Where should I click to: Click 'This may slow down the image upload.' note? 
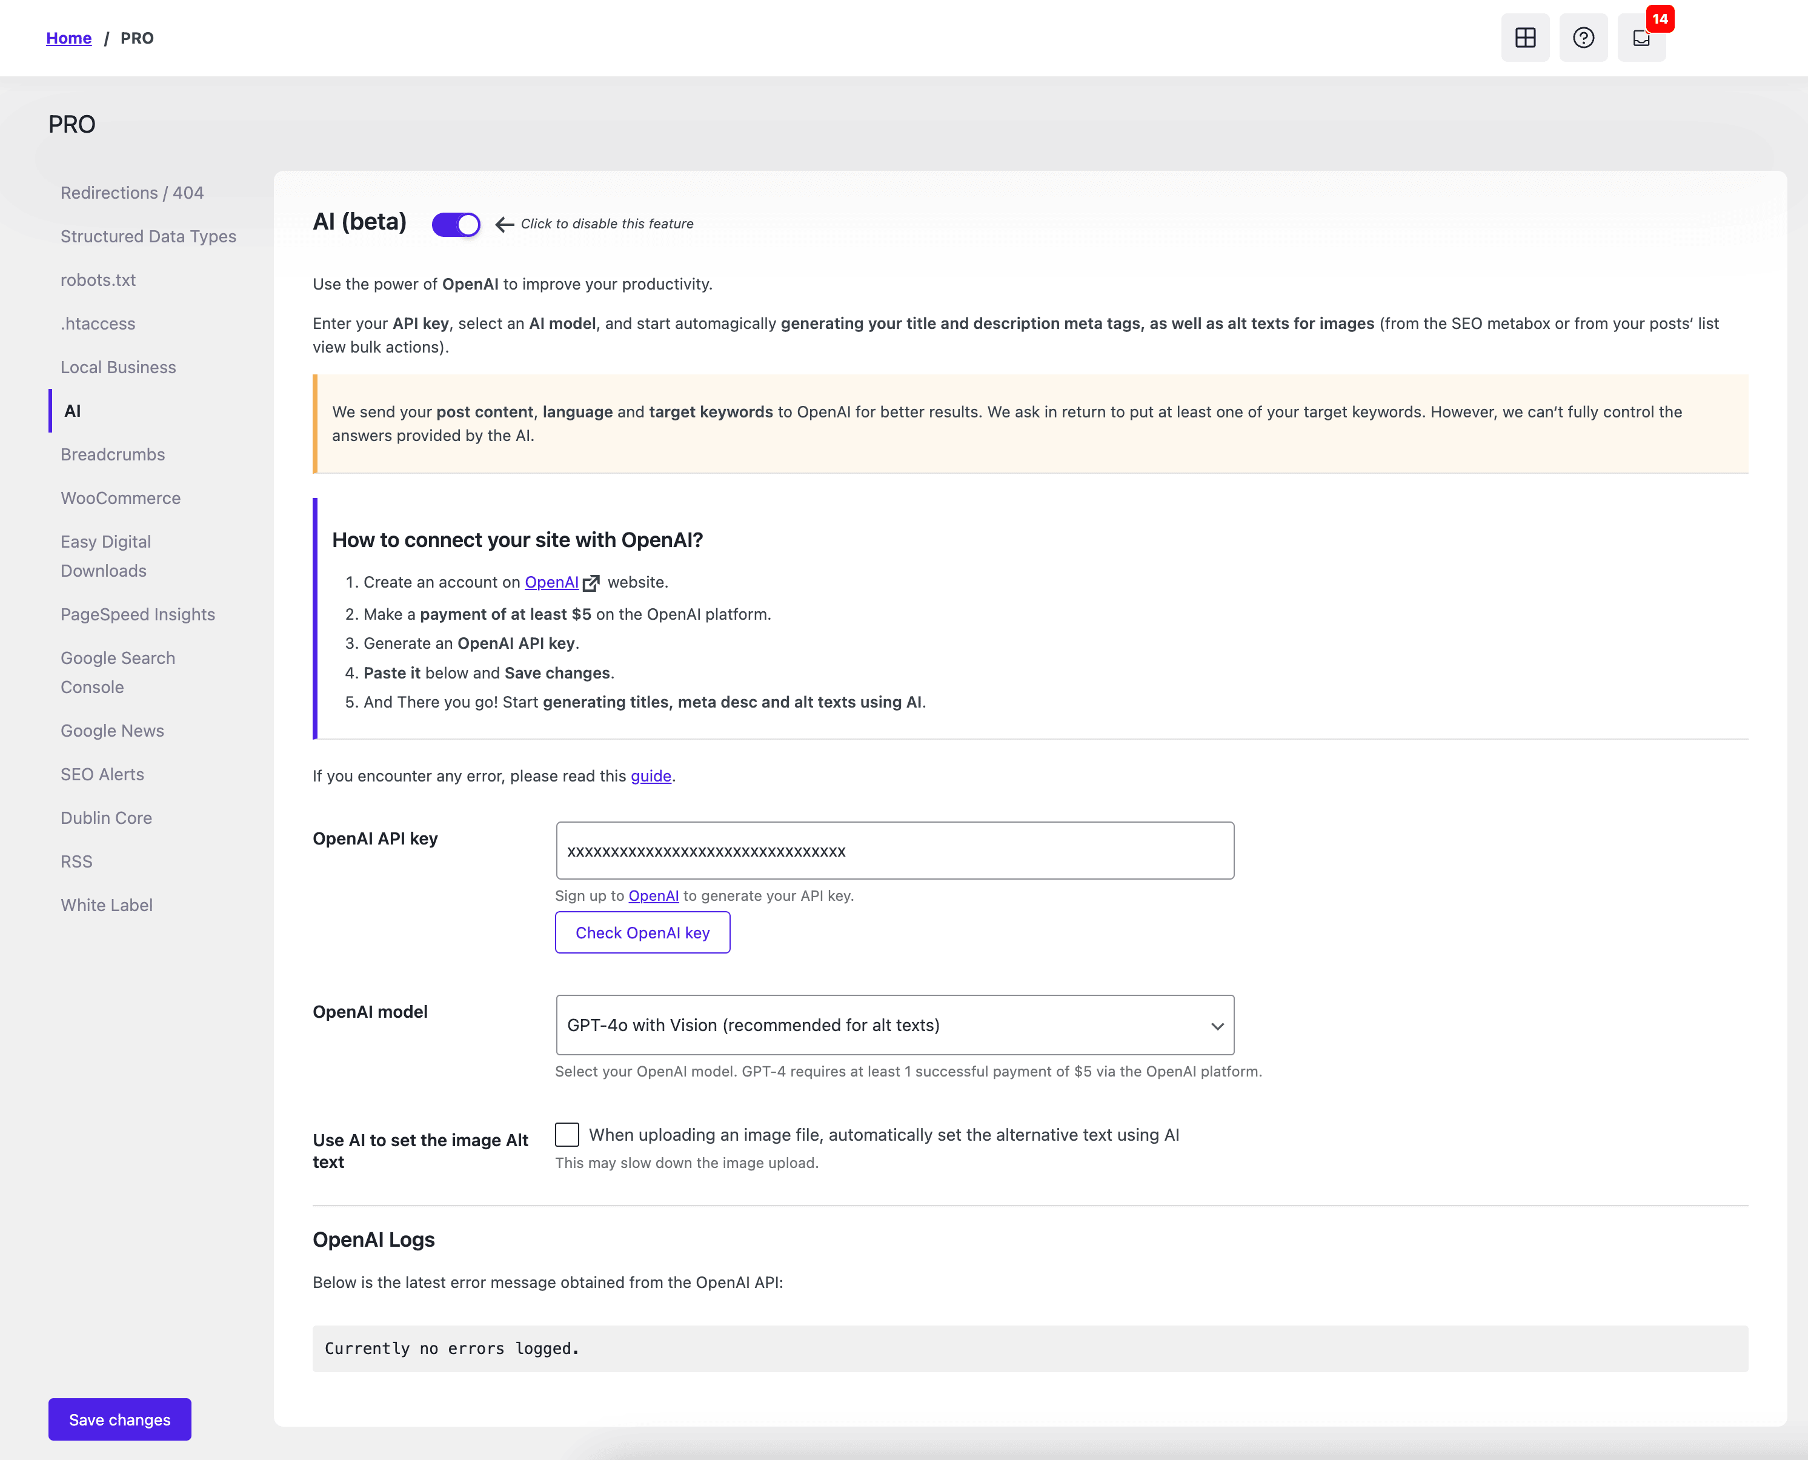pyautogui.click(x=686, y=1163)
